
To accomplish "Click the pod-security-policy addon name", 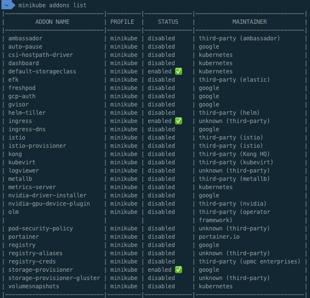I will click(x=40, y=228).
